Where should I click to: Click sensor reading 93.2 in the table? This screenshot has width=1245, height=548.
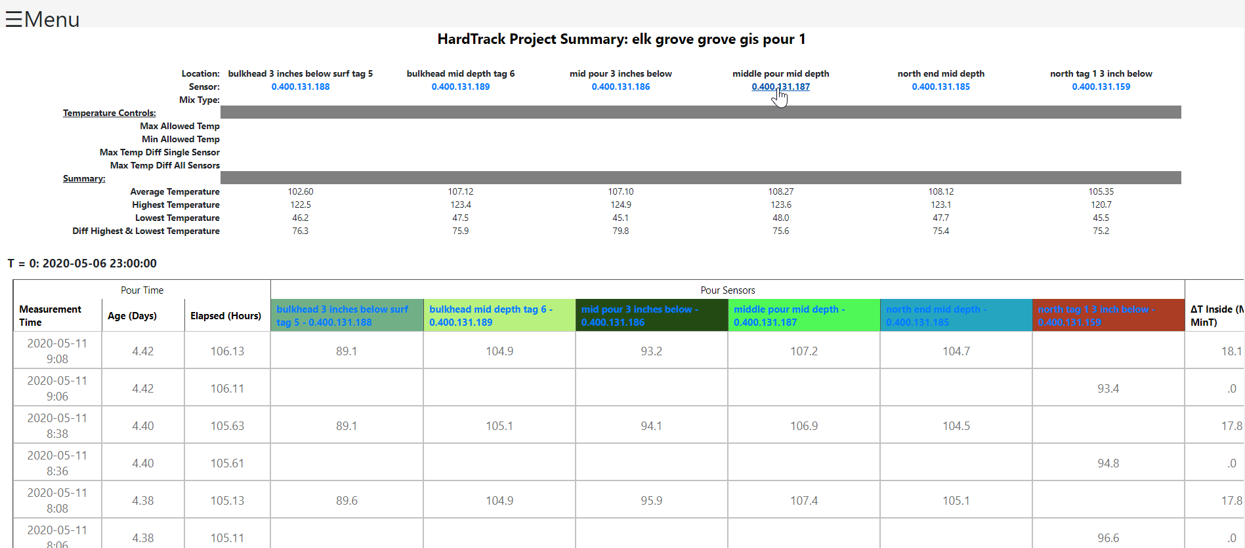652,351
